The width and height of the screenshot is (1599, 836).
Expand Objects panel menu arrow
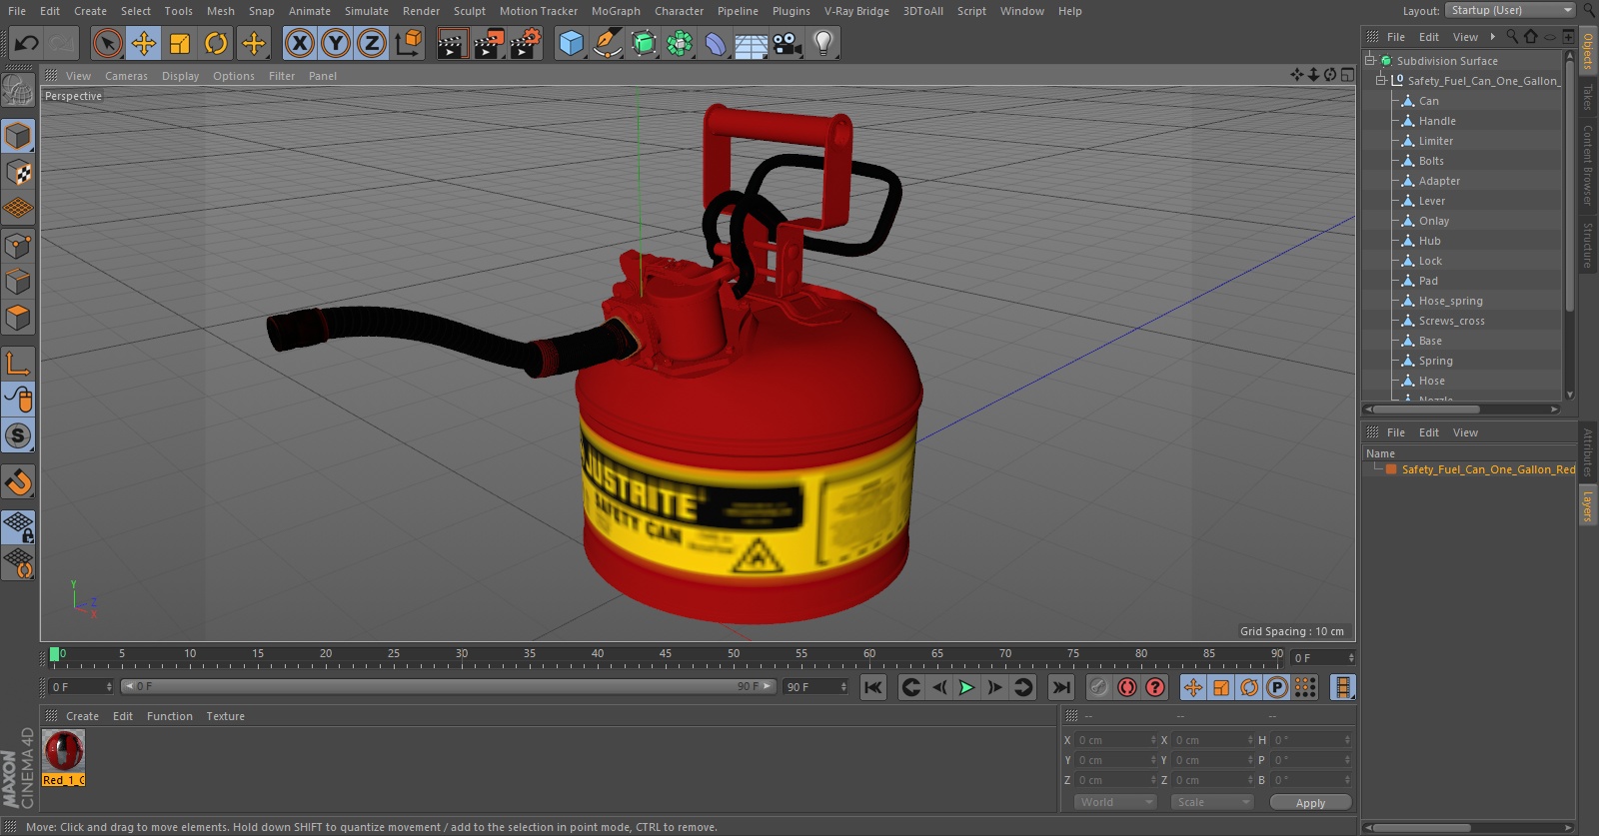tap(1493, 37)
